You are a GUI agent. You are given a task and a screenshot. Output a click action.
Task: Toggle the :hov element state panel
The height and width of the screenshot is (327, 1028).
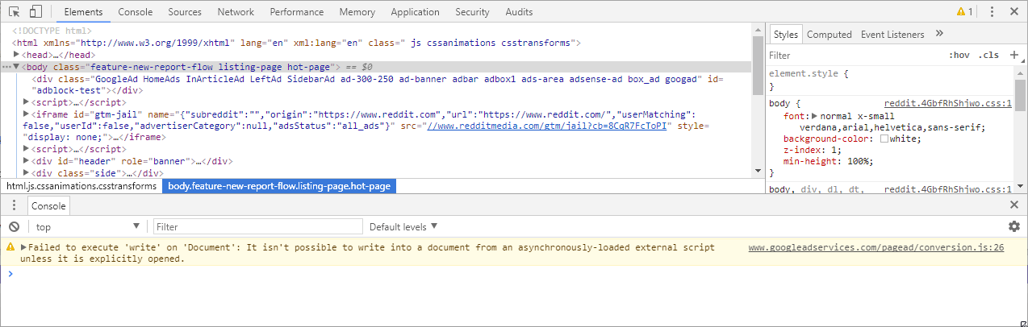[x=959, y=56]
